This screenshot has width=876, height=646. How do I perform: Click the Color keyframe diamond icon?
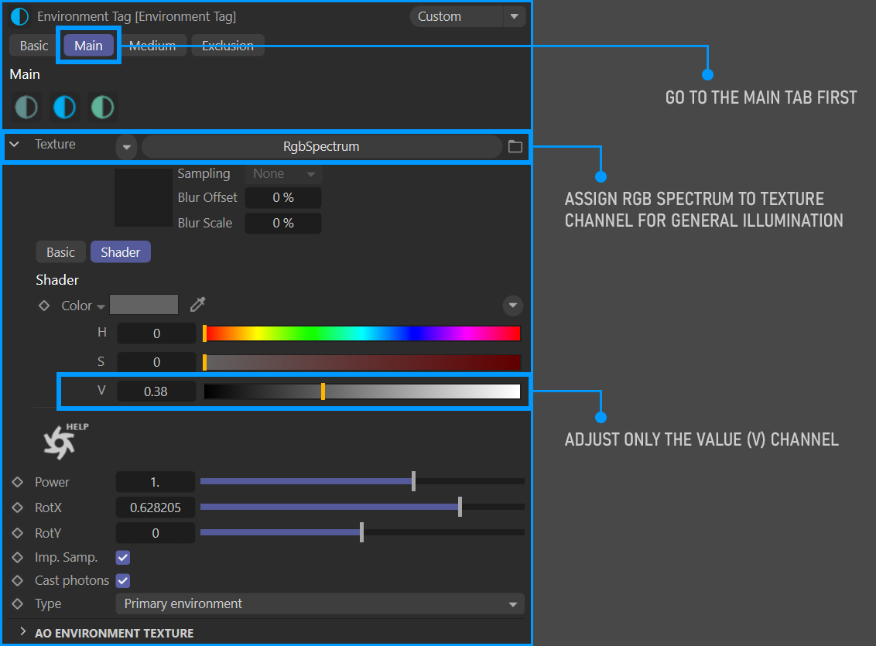click(44, 306)
